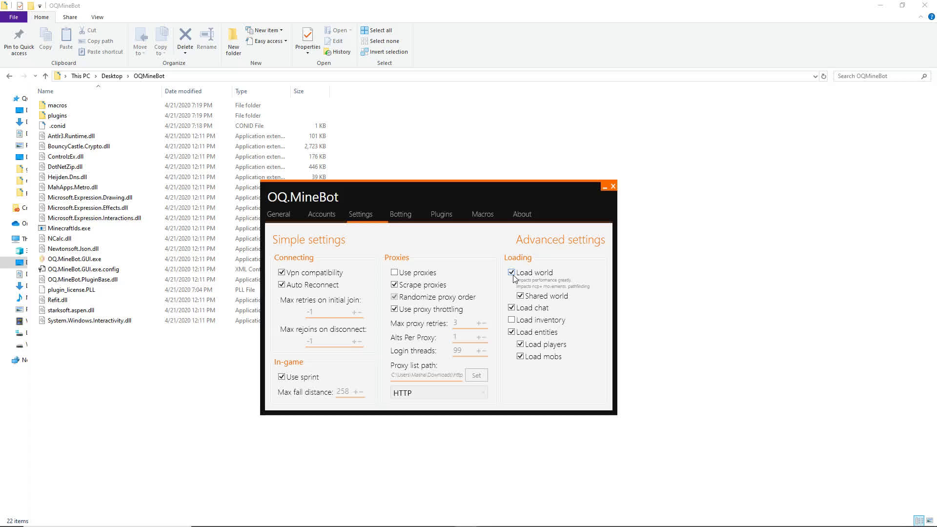Click Login threads stepper controls
Screen dimensions: 937x527
(x=481, y=351)
